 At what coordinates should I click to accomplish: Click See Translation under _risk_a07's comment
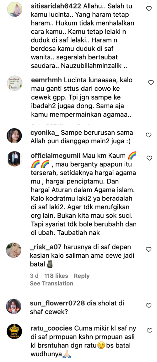51,283
